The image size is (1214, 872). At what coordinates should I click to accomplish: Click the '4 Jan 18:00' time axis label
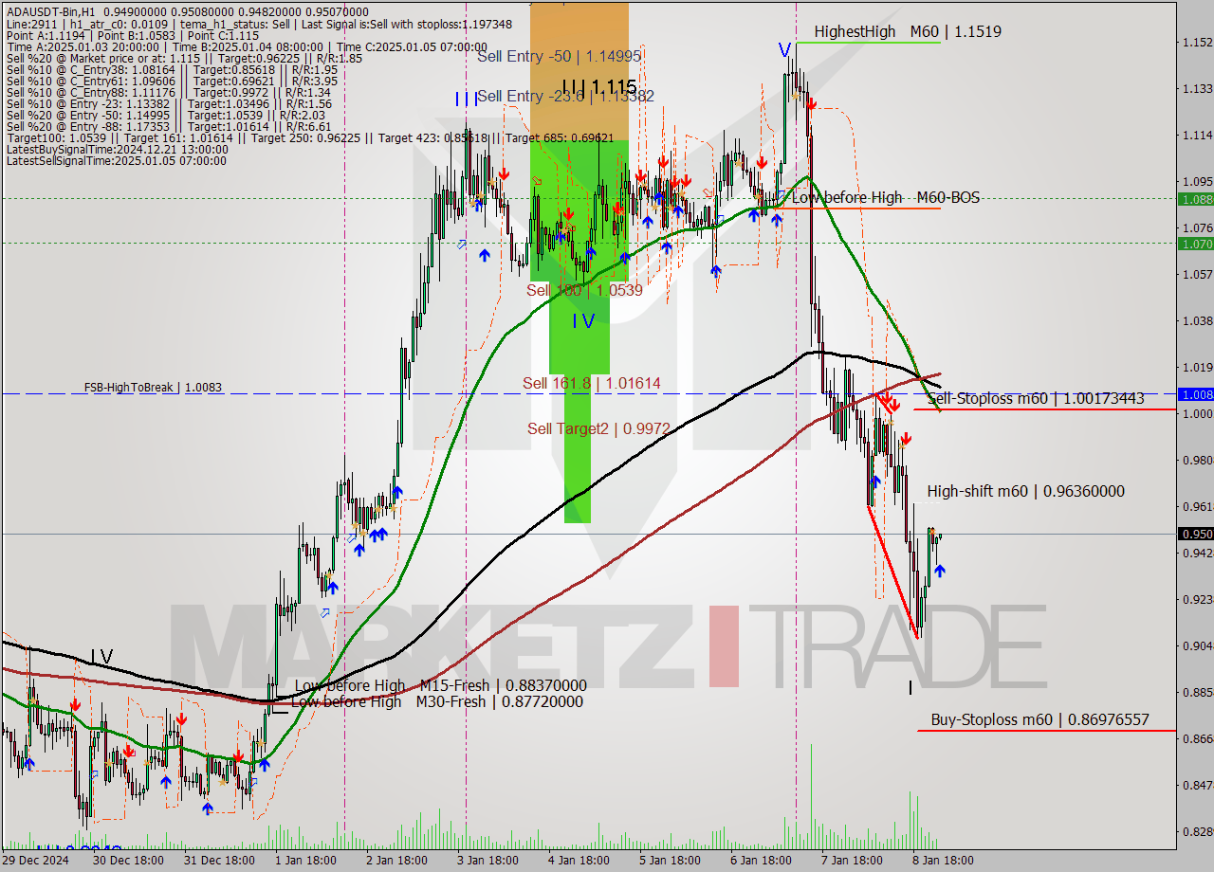(579, 861)
